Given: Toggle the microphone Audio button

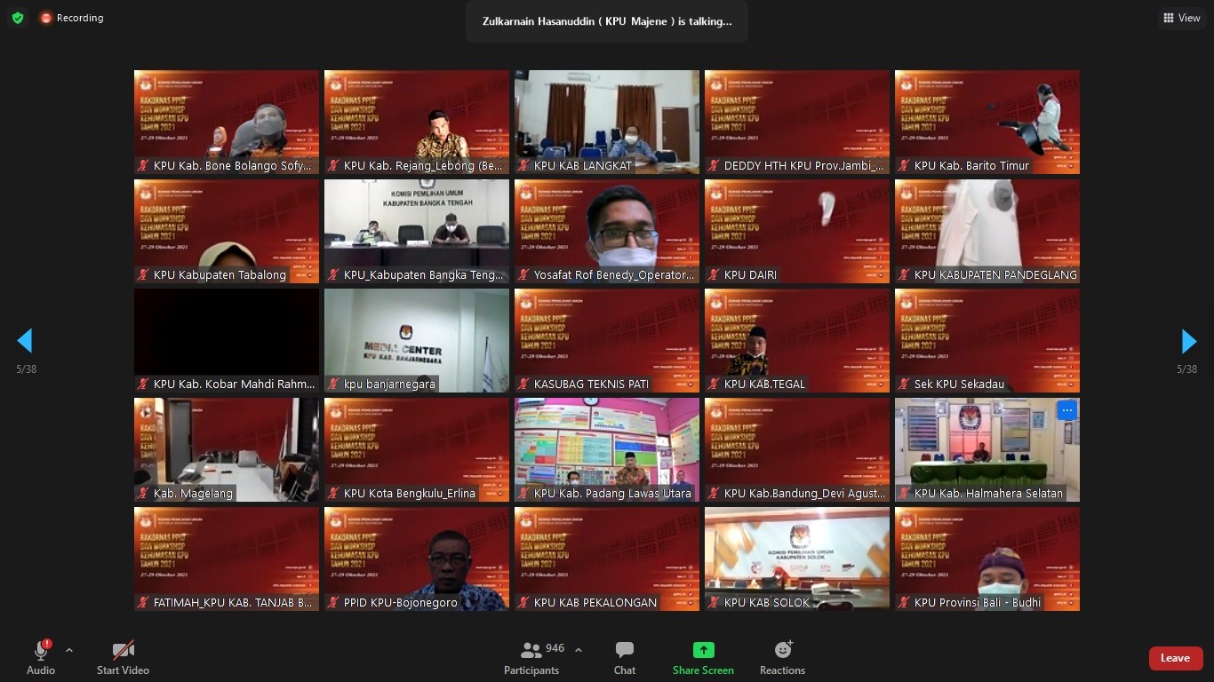Looking at the screenshot, I should [41, 658].
